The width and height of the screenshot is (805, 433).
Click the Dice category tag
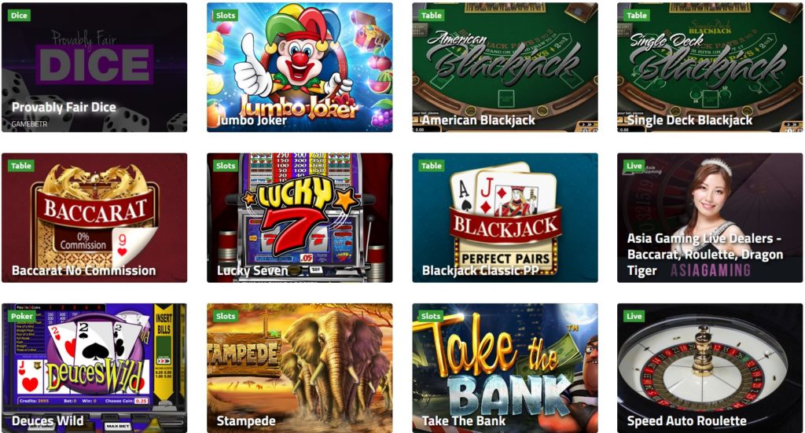(19, 16)
